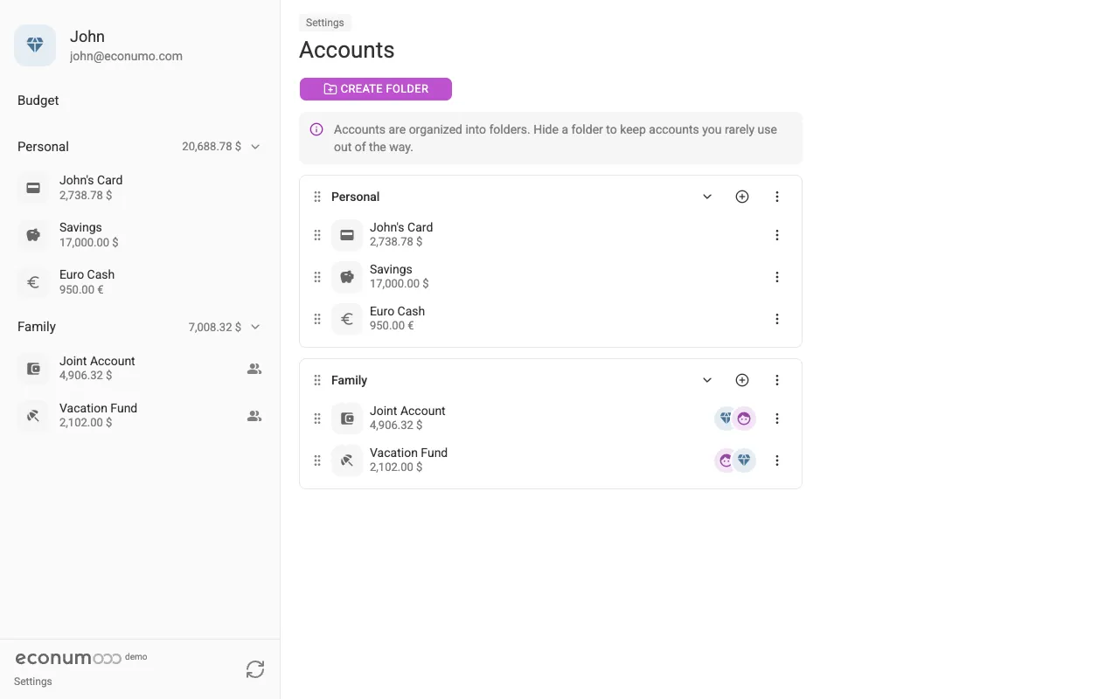Grab the Family folder drag handle
Screen dimensions: 1119x699
point(317,380)
